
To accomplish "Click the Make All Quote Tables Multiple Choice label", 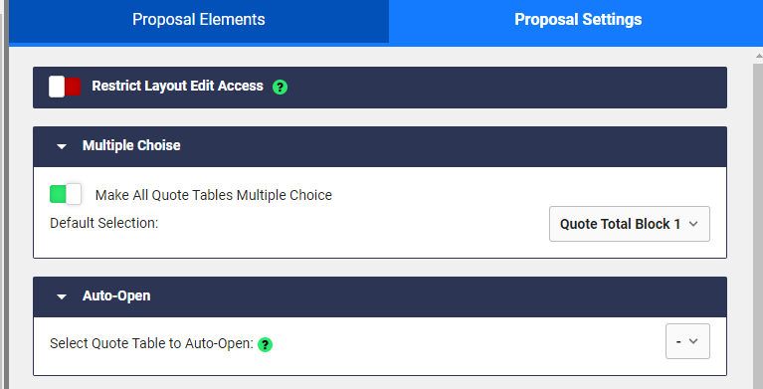I will (x=214, y=195).
